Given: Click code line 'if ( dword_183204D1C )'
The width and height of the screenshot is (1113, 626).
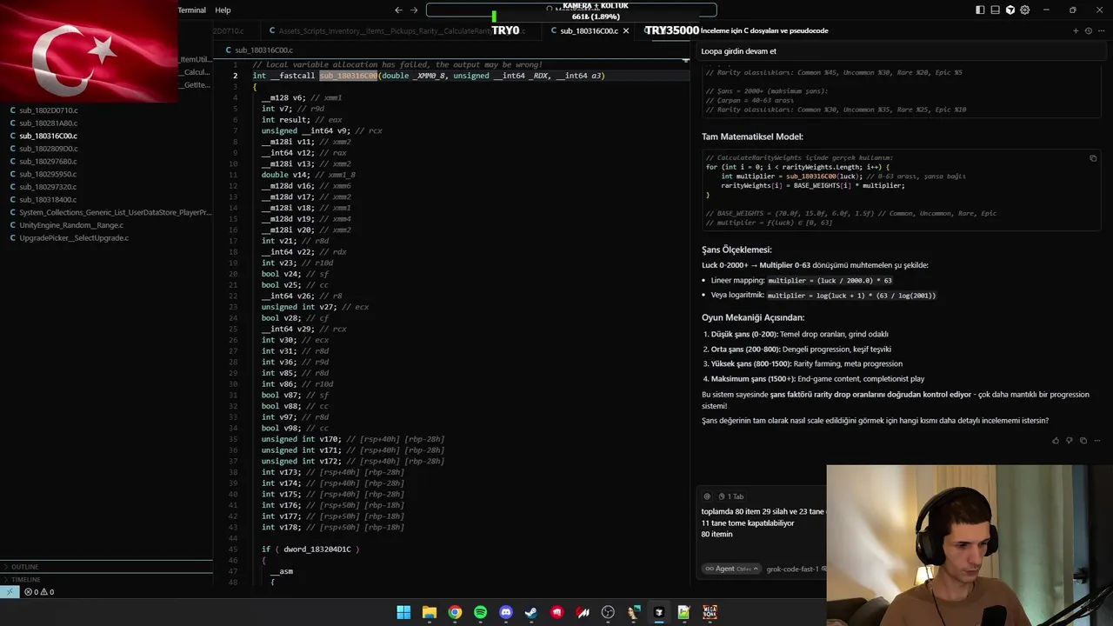Looking at the screenshot, I should tap(310, 549).
